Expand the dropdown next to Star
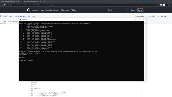Image resolution: width=172 pixels, height=97 pixels. (169, 16)
